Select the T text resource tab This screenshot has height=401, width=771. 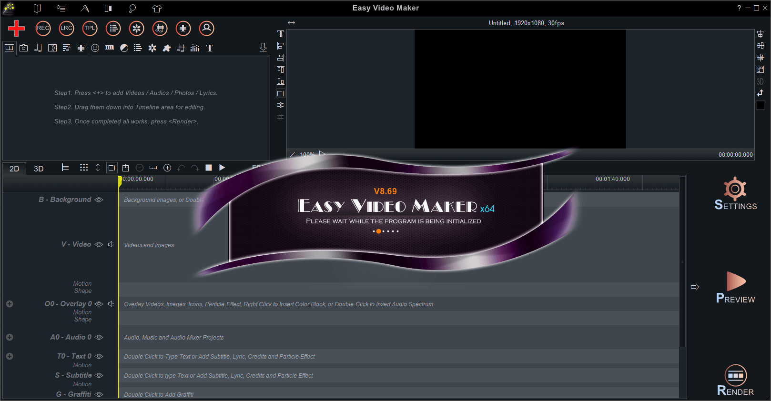pyautogui.click(x=210, y=48)
